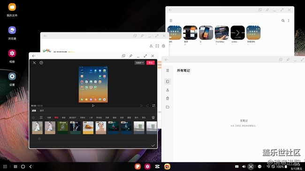The width and height of the screenshot is (305, 171).
Task: Adjust the filter intensity slider handle
Action: tap(39, 139)
